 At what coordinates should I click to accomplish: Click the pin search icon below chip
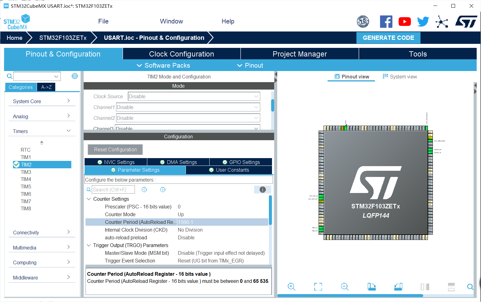point(470,287)
